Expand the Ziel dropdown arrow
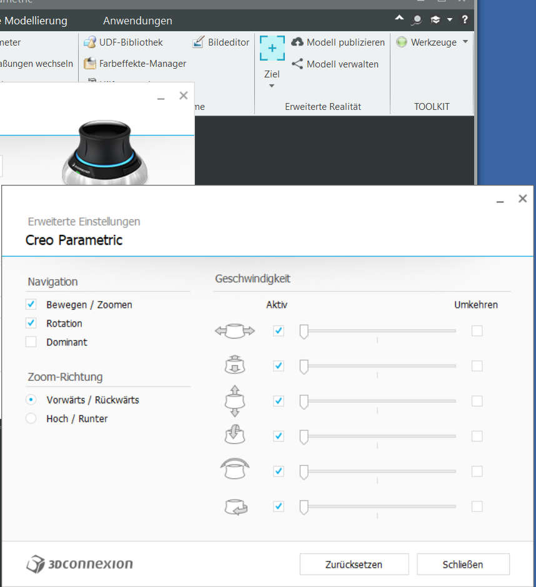The width and height of the screenshot is (536, 587). click(x=272, y=86)
